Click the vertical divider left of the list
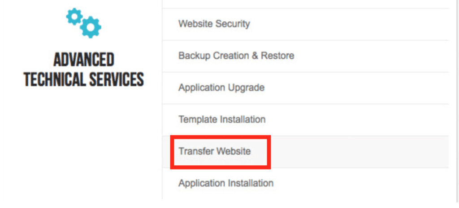Image resolution: width=459 pixels, height=208 pixels. 162,100
